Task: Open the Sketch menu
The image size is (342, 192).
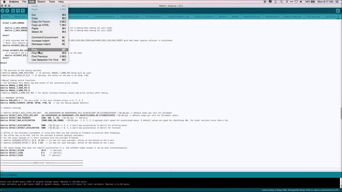Action: (41, 2)
